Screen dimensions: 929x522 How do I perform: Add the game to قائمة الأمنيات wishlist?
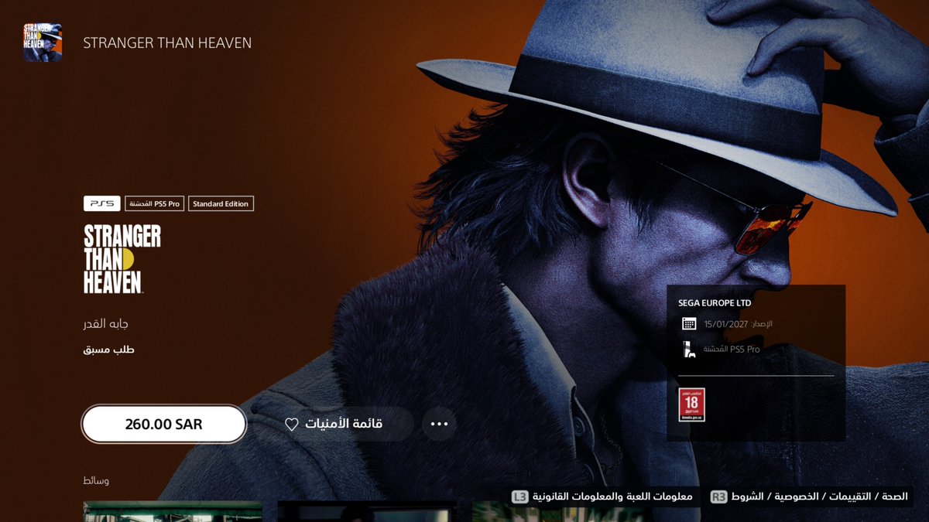334,424
